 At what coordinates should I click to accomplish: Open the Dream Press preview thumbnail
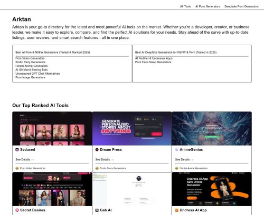click(132, 128)
